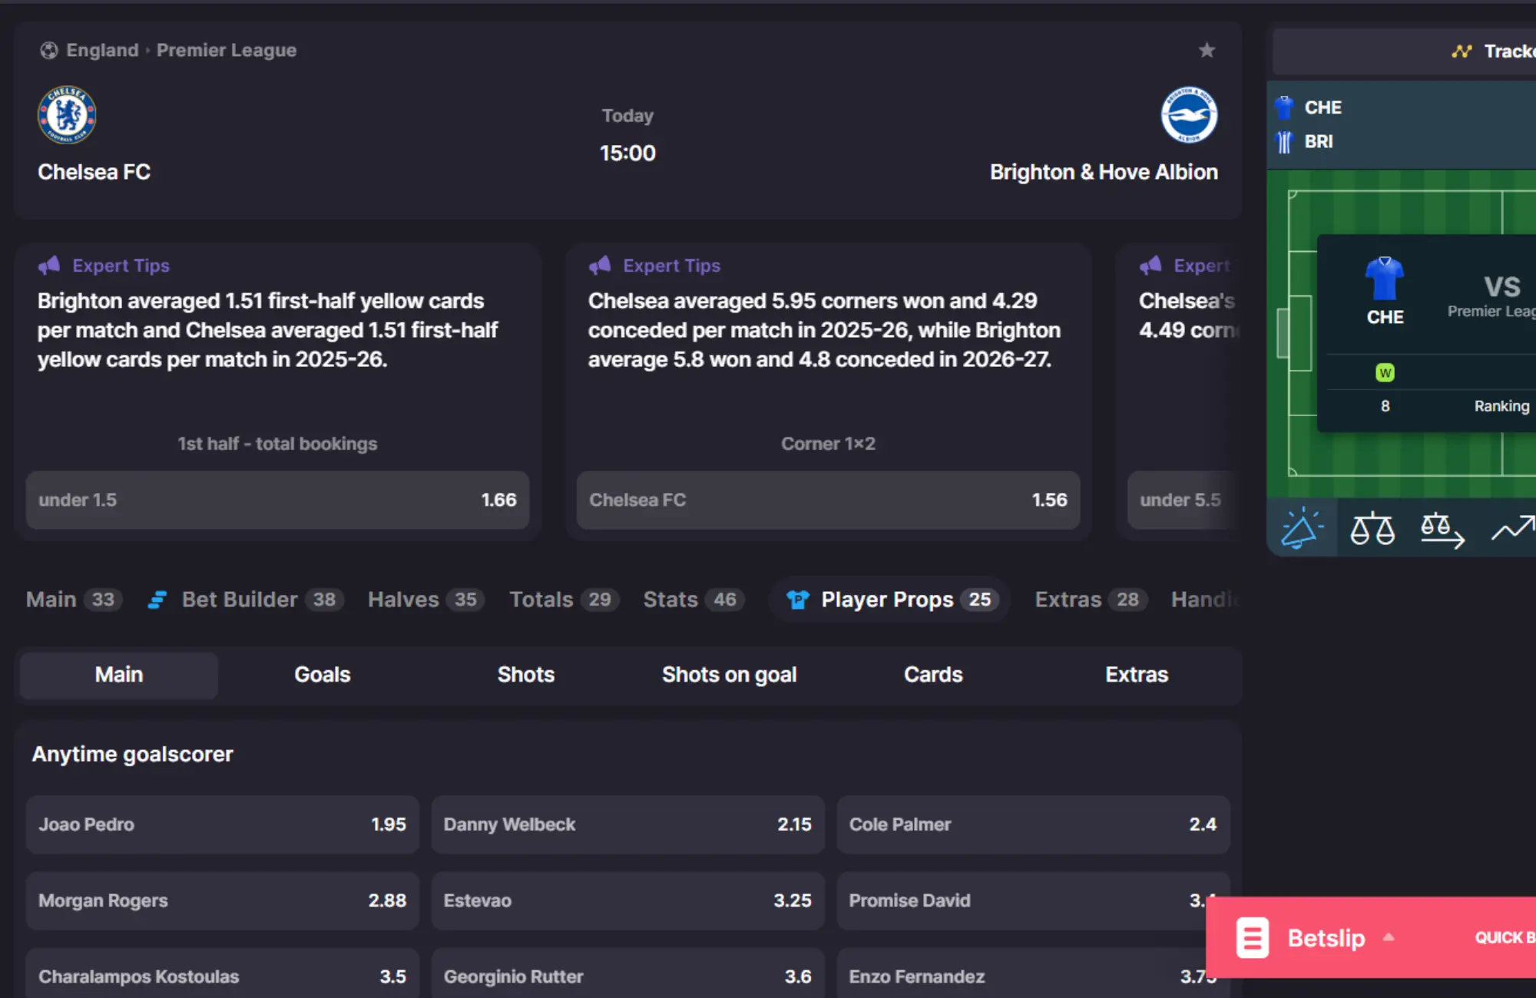Viewport: 1536px width, 998px height.
Task: Open the whistle events icon in tracker
Action: pos(1302,528)
